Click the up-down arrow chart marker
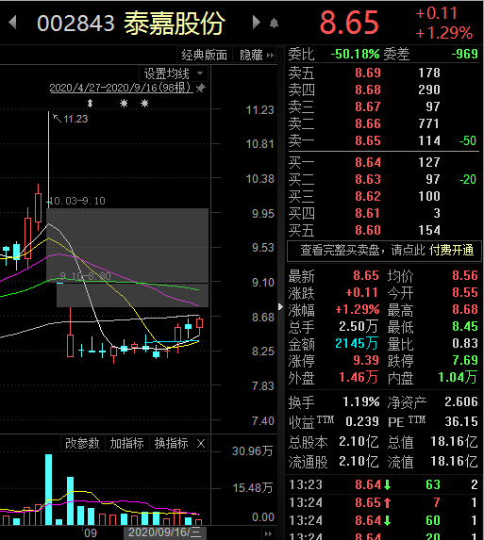Image resolution: width=484 pixels, height=540 pixels. pos(90,104)
